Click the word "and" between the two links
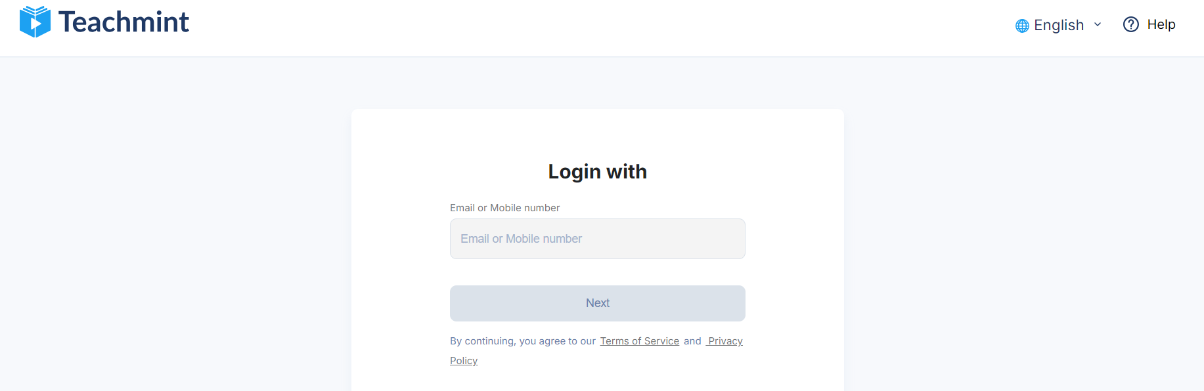Screen dimensions: 1204x391 point(692,341)
